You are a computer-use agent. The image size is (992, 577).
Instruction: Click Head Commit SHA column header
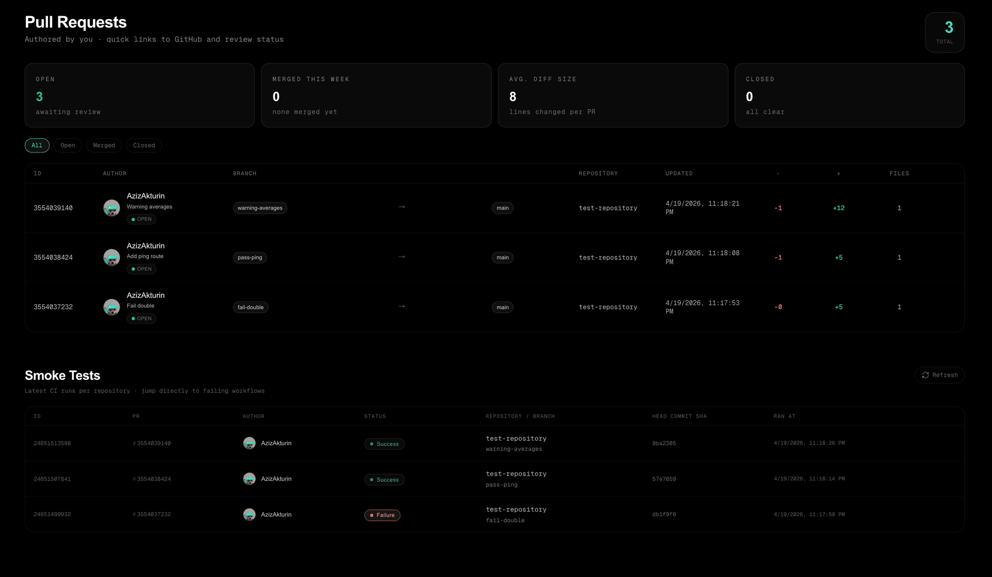click(x=679, y=416)
